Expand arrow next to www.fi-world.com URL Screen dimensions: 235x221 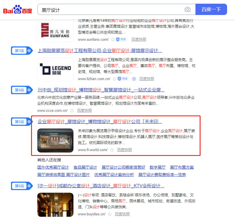pos(112,150)
